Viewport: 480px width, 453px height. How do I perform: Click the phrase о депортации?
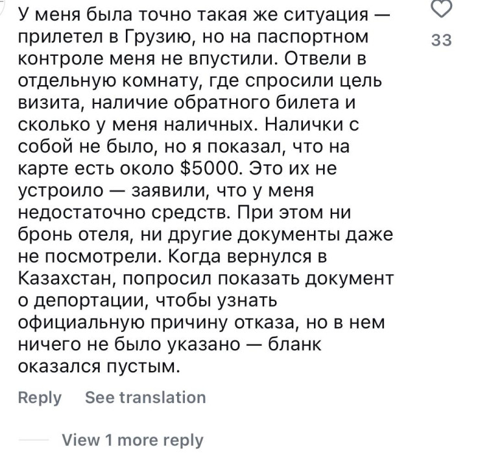pyautogui.click(x=81, y=301)
